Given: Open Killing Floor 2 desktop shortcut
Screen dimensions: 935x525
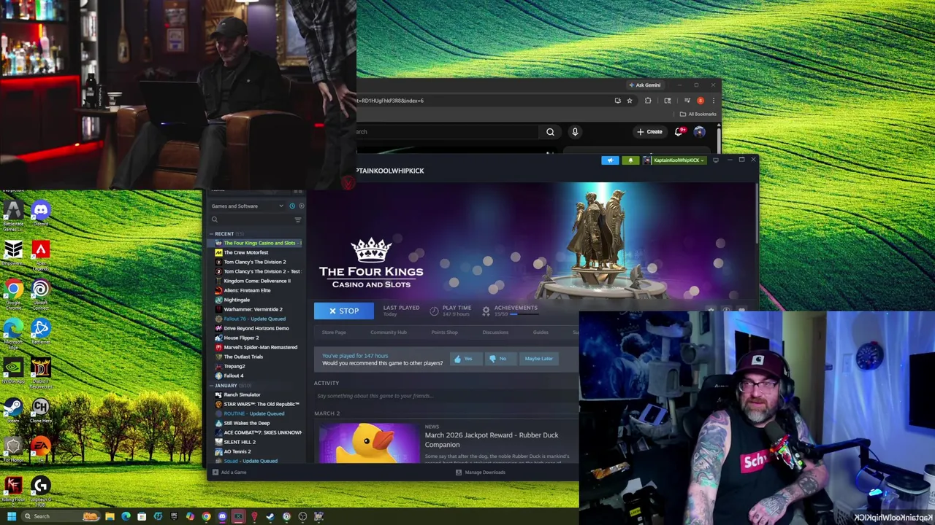Looking at the screenshot, I should 12,490.
